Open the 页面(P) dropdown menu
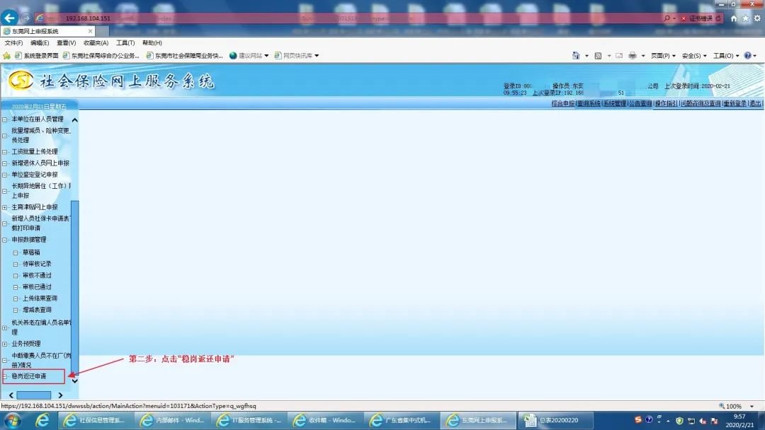The height and width of the screenshot is (430, 765). (x=663, y=55)
